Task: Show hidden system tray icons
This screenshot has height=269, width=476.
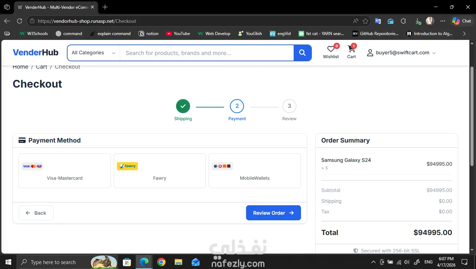Action: (x=373, y=262)
